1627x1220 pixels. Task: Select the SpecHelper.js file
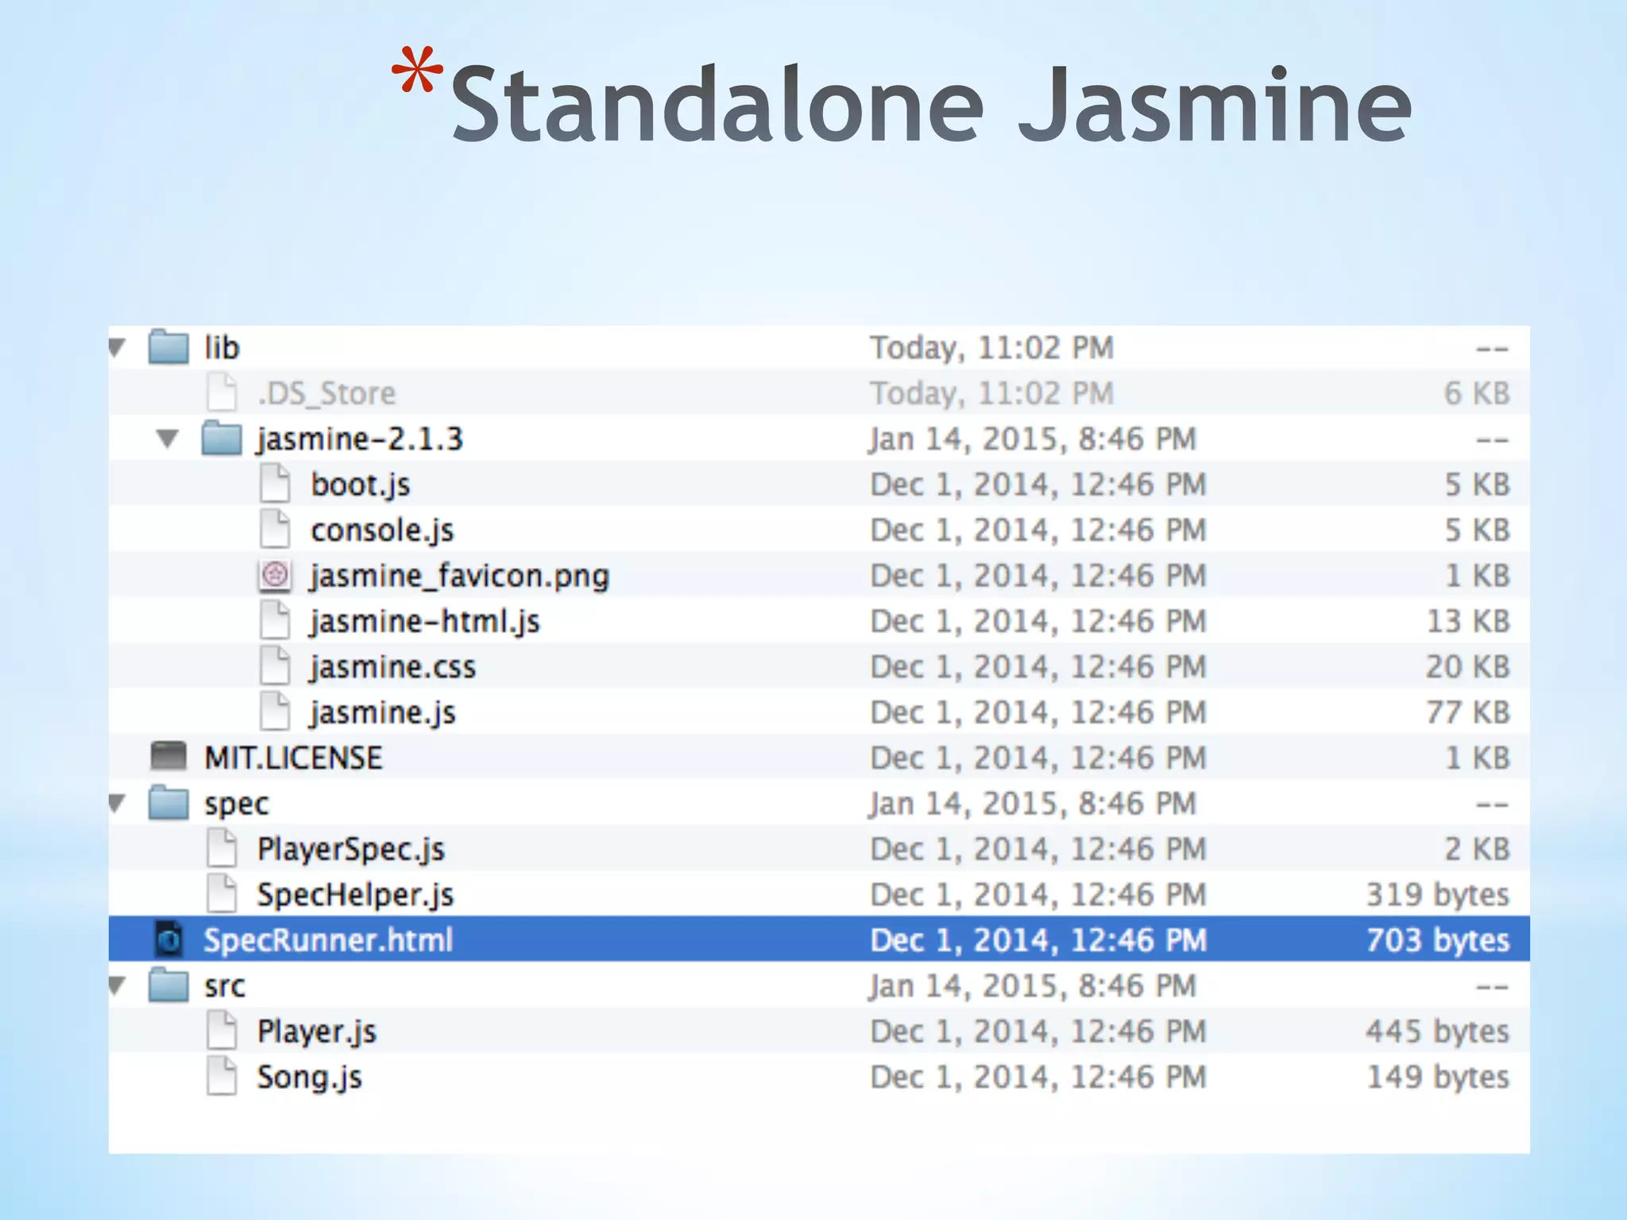click(x=355, y=895)
